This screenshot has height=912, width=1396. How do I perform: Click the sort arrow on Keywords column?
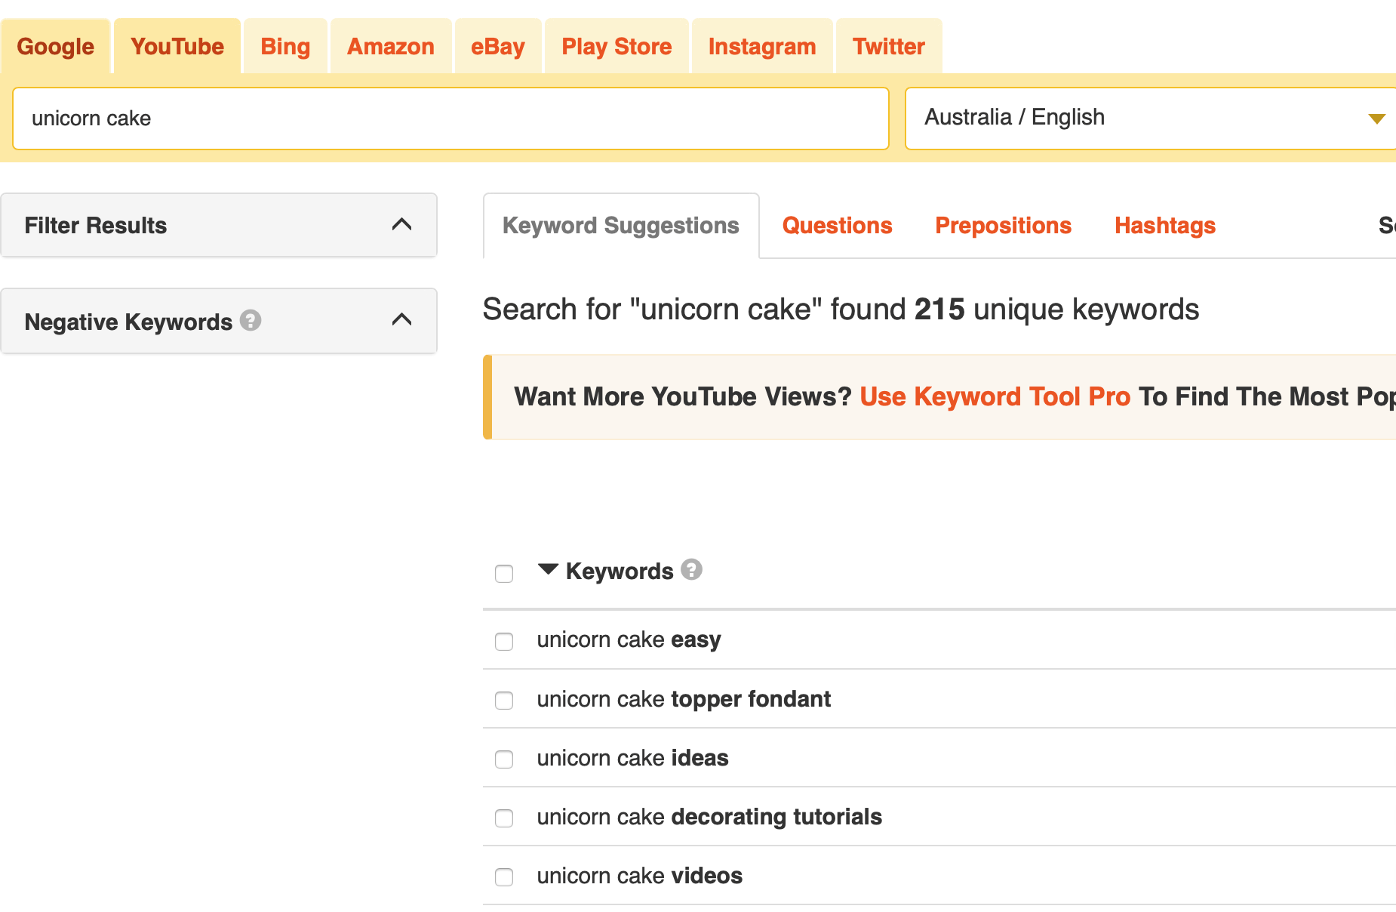tap(548, 570)
